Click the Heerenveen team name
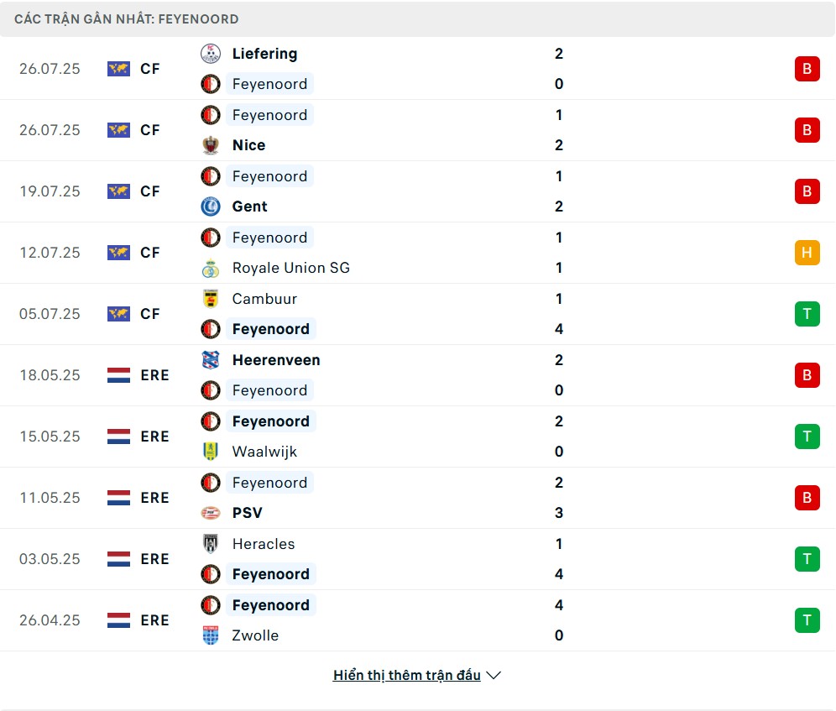This screenshot has width=836, height=711. pyautogui.click(x=276, y=360)
